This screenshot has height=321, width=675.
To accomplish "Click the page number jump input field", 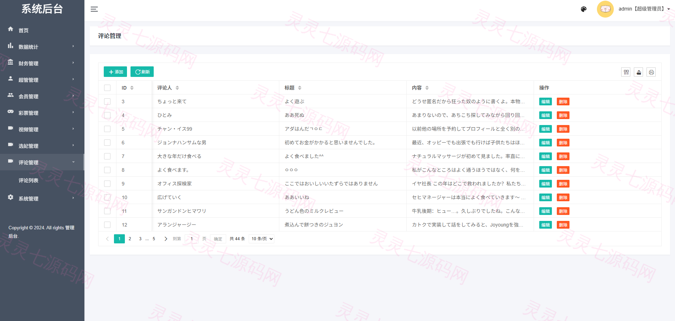I will click(192, 239).
